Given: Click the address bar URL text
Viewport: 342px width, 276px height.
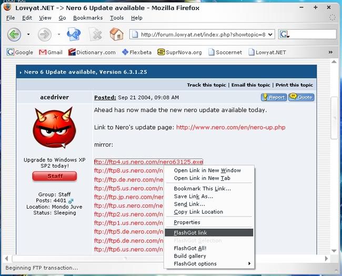Looking at the screenshot, I should click(x=203, y=35).
